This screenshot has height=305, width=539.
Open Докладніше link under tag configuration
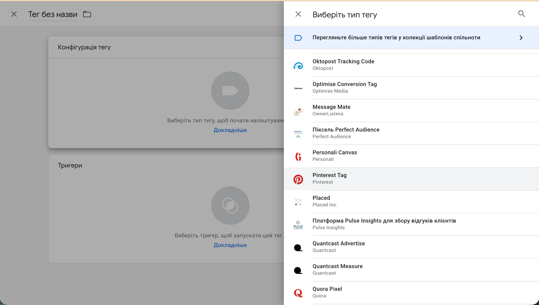pyautogui.click(x=230, y=130)
